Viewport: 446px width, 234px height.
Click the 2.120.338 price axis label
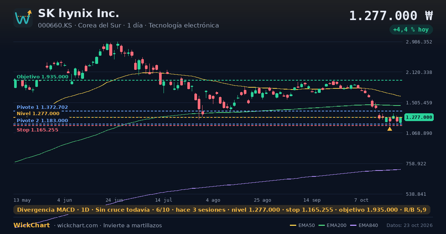click(x=419, y=72)
